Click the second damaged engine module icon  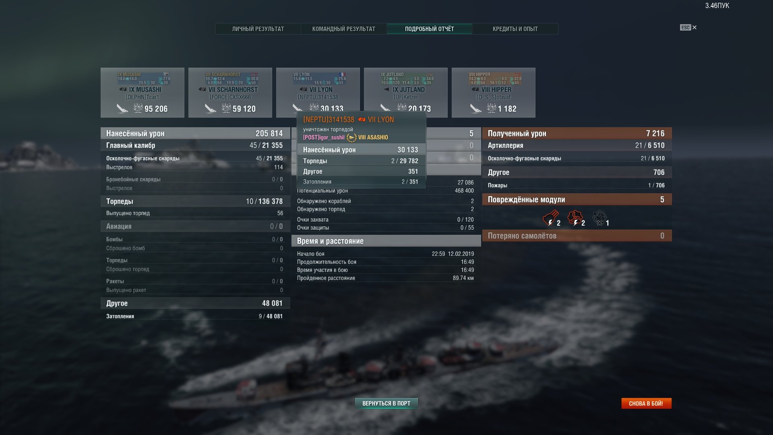[x=575, y=218]
